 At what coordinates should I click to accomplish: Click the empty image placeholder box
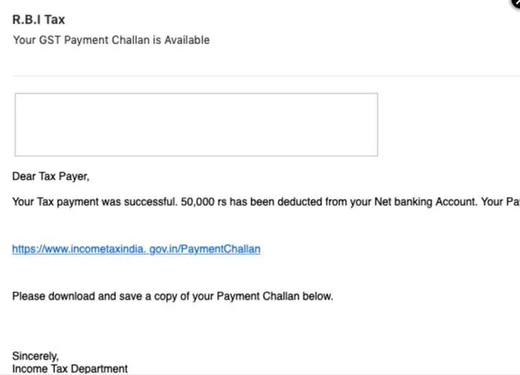point(197,124)
